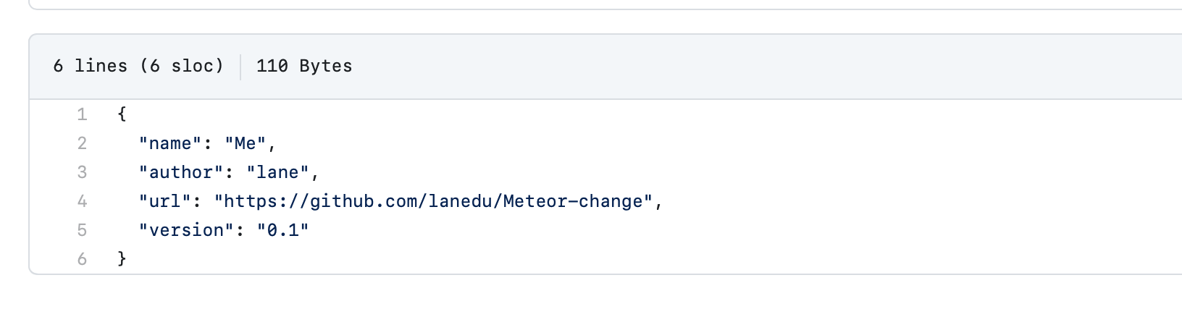Click the "url" key
The width and height of the screenshot is (1182, 317).
(x=165, y=201)
